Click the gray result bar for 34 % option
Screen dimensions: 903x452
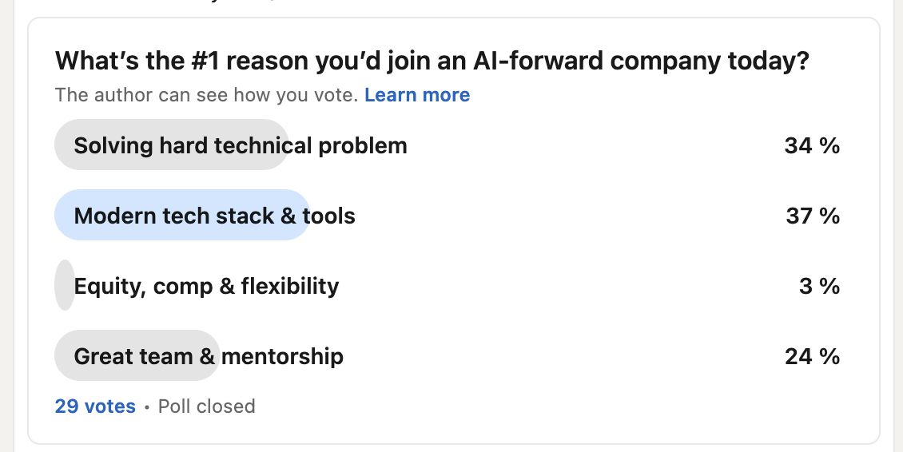click(172, 145)
